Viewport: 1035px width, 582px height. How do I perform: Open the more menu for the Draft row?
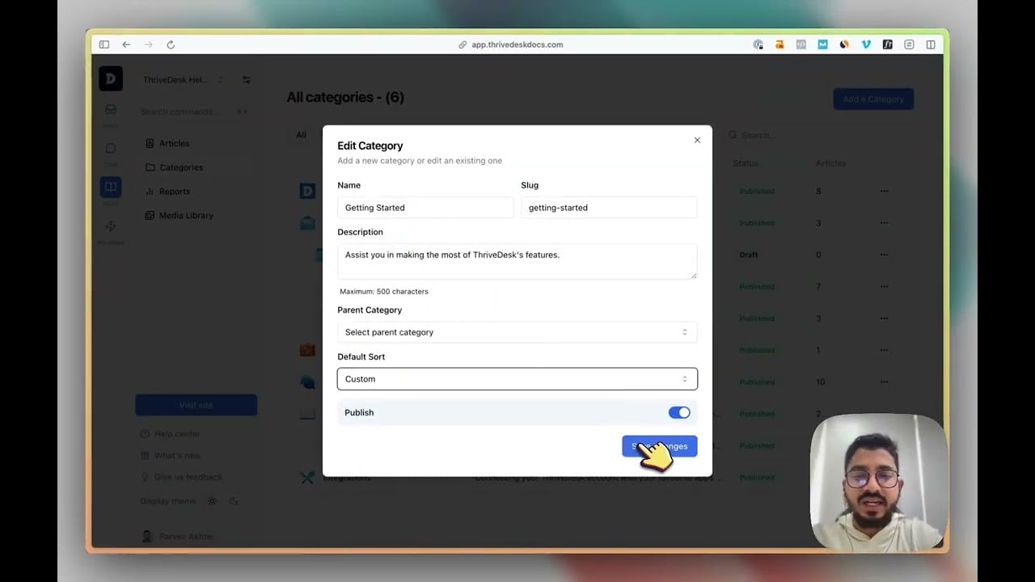pos(884,255)
